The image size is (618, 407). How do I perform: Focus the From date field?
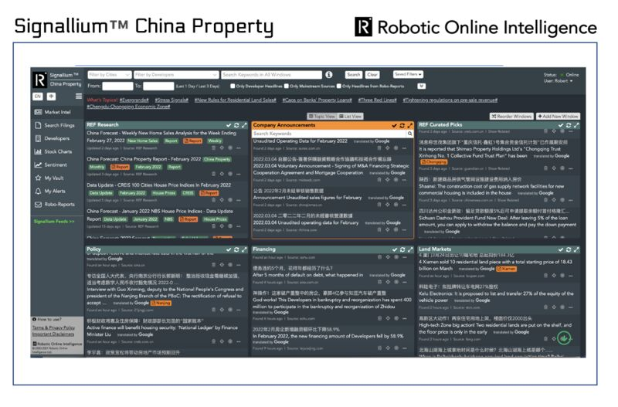click(117, 86)
